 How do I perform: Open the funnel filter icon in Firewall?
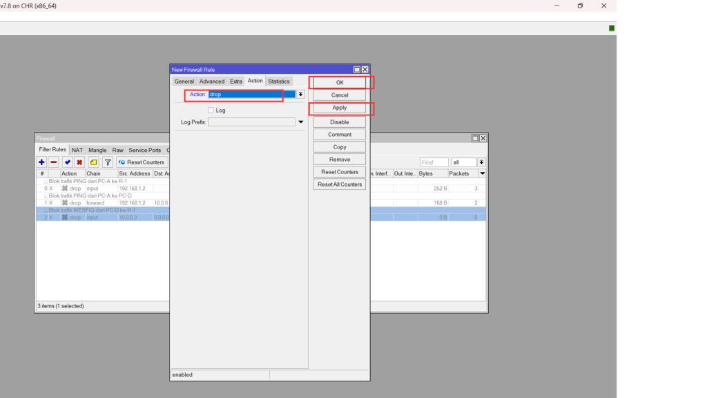(x=108, y=162)
